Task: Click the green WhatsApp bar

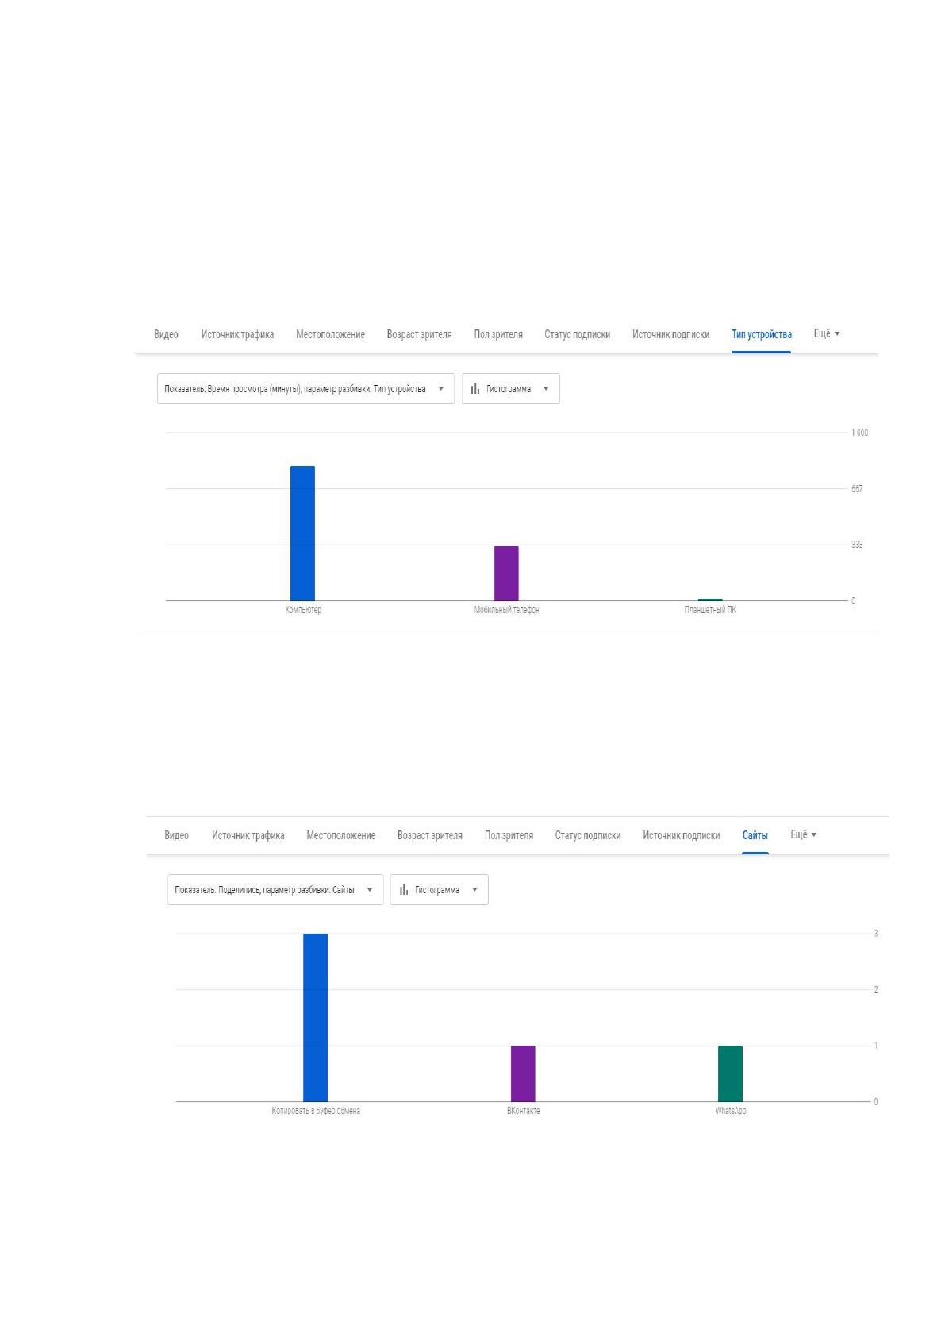Action: click(730, 1073)
